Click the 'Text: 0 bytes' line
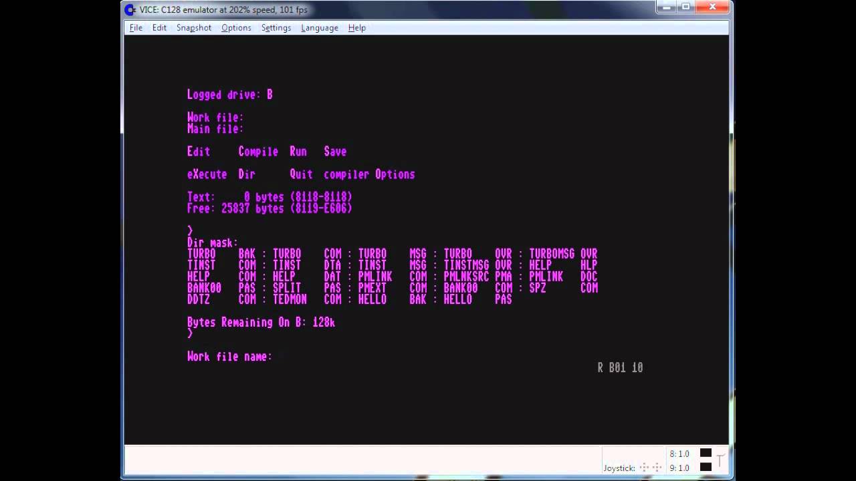The width and height of the screenshot is (856, 481). pos(270,197)
